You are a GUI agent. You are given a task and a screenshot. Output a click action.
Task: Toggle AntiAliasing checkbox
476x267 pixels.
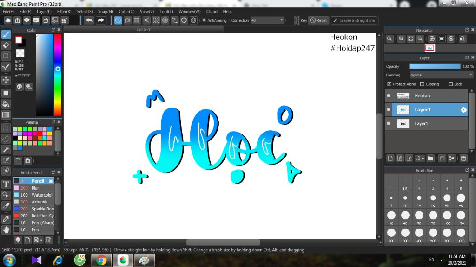click(204, 20)
